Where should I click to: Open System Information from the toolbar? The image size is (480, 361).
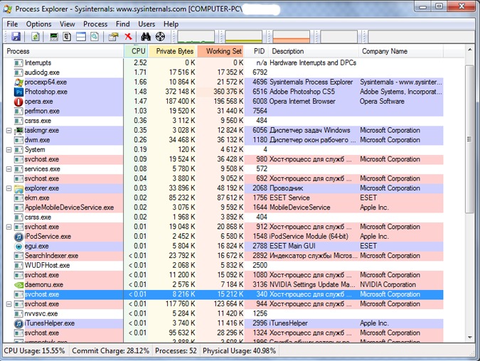coord(53,36)
